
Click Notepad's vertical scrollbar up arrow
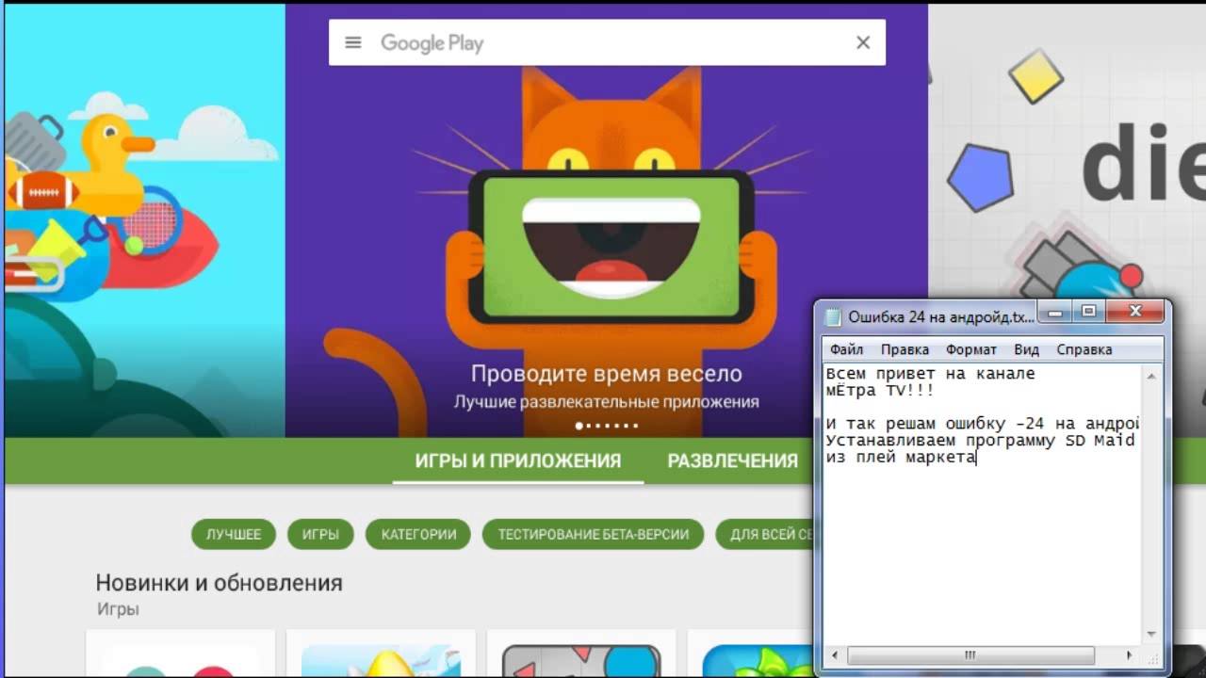click(x=1151, y=376)
